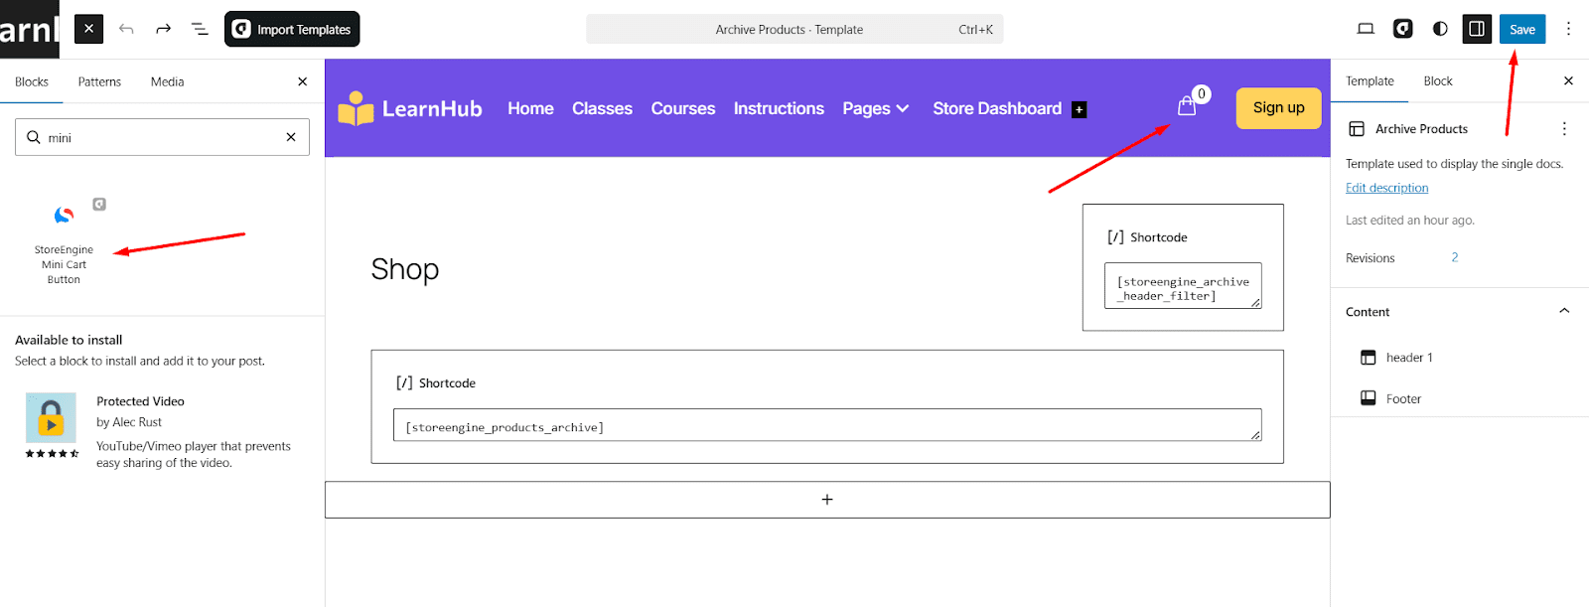Switch to the Block tab in the sidebar
The height and width of the screenshot is (607, 1589).
1437,81
